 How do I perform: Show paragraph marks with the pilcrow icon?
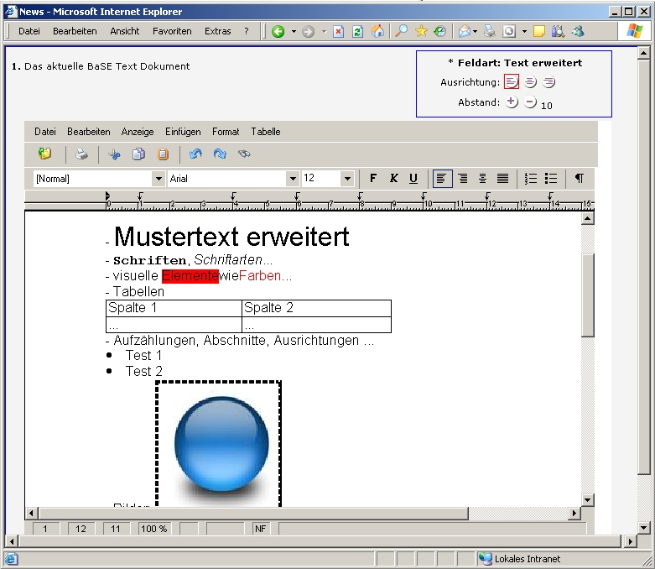point(579,178)
